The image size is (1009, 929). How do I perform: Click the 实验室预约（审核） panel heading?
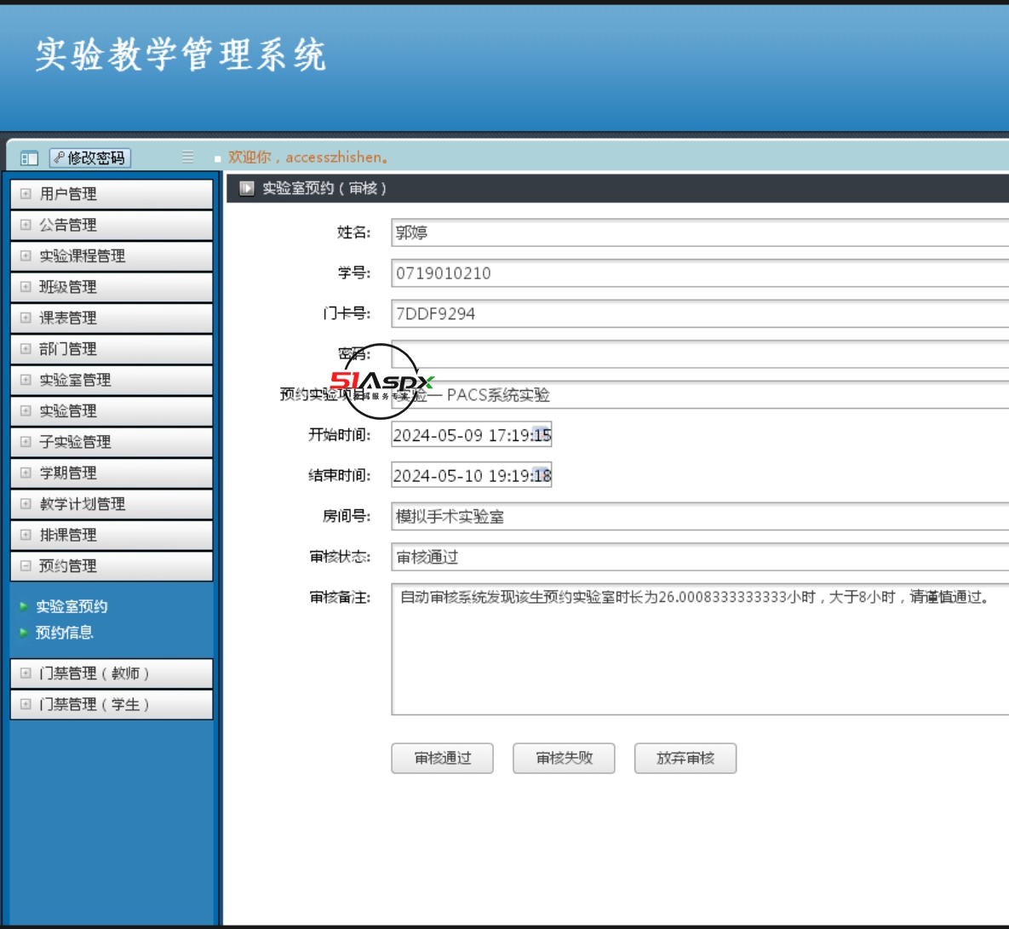(324, 188)
